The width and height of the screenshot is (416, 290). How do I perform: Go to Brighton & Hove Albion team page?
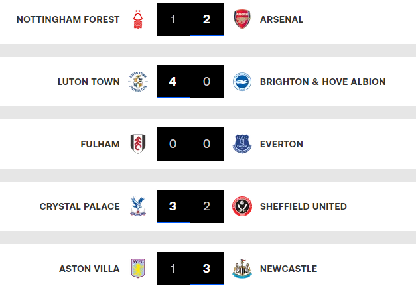point(323,82)
